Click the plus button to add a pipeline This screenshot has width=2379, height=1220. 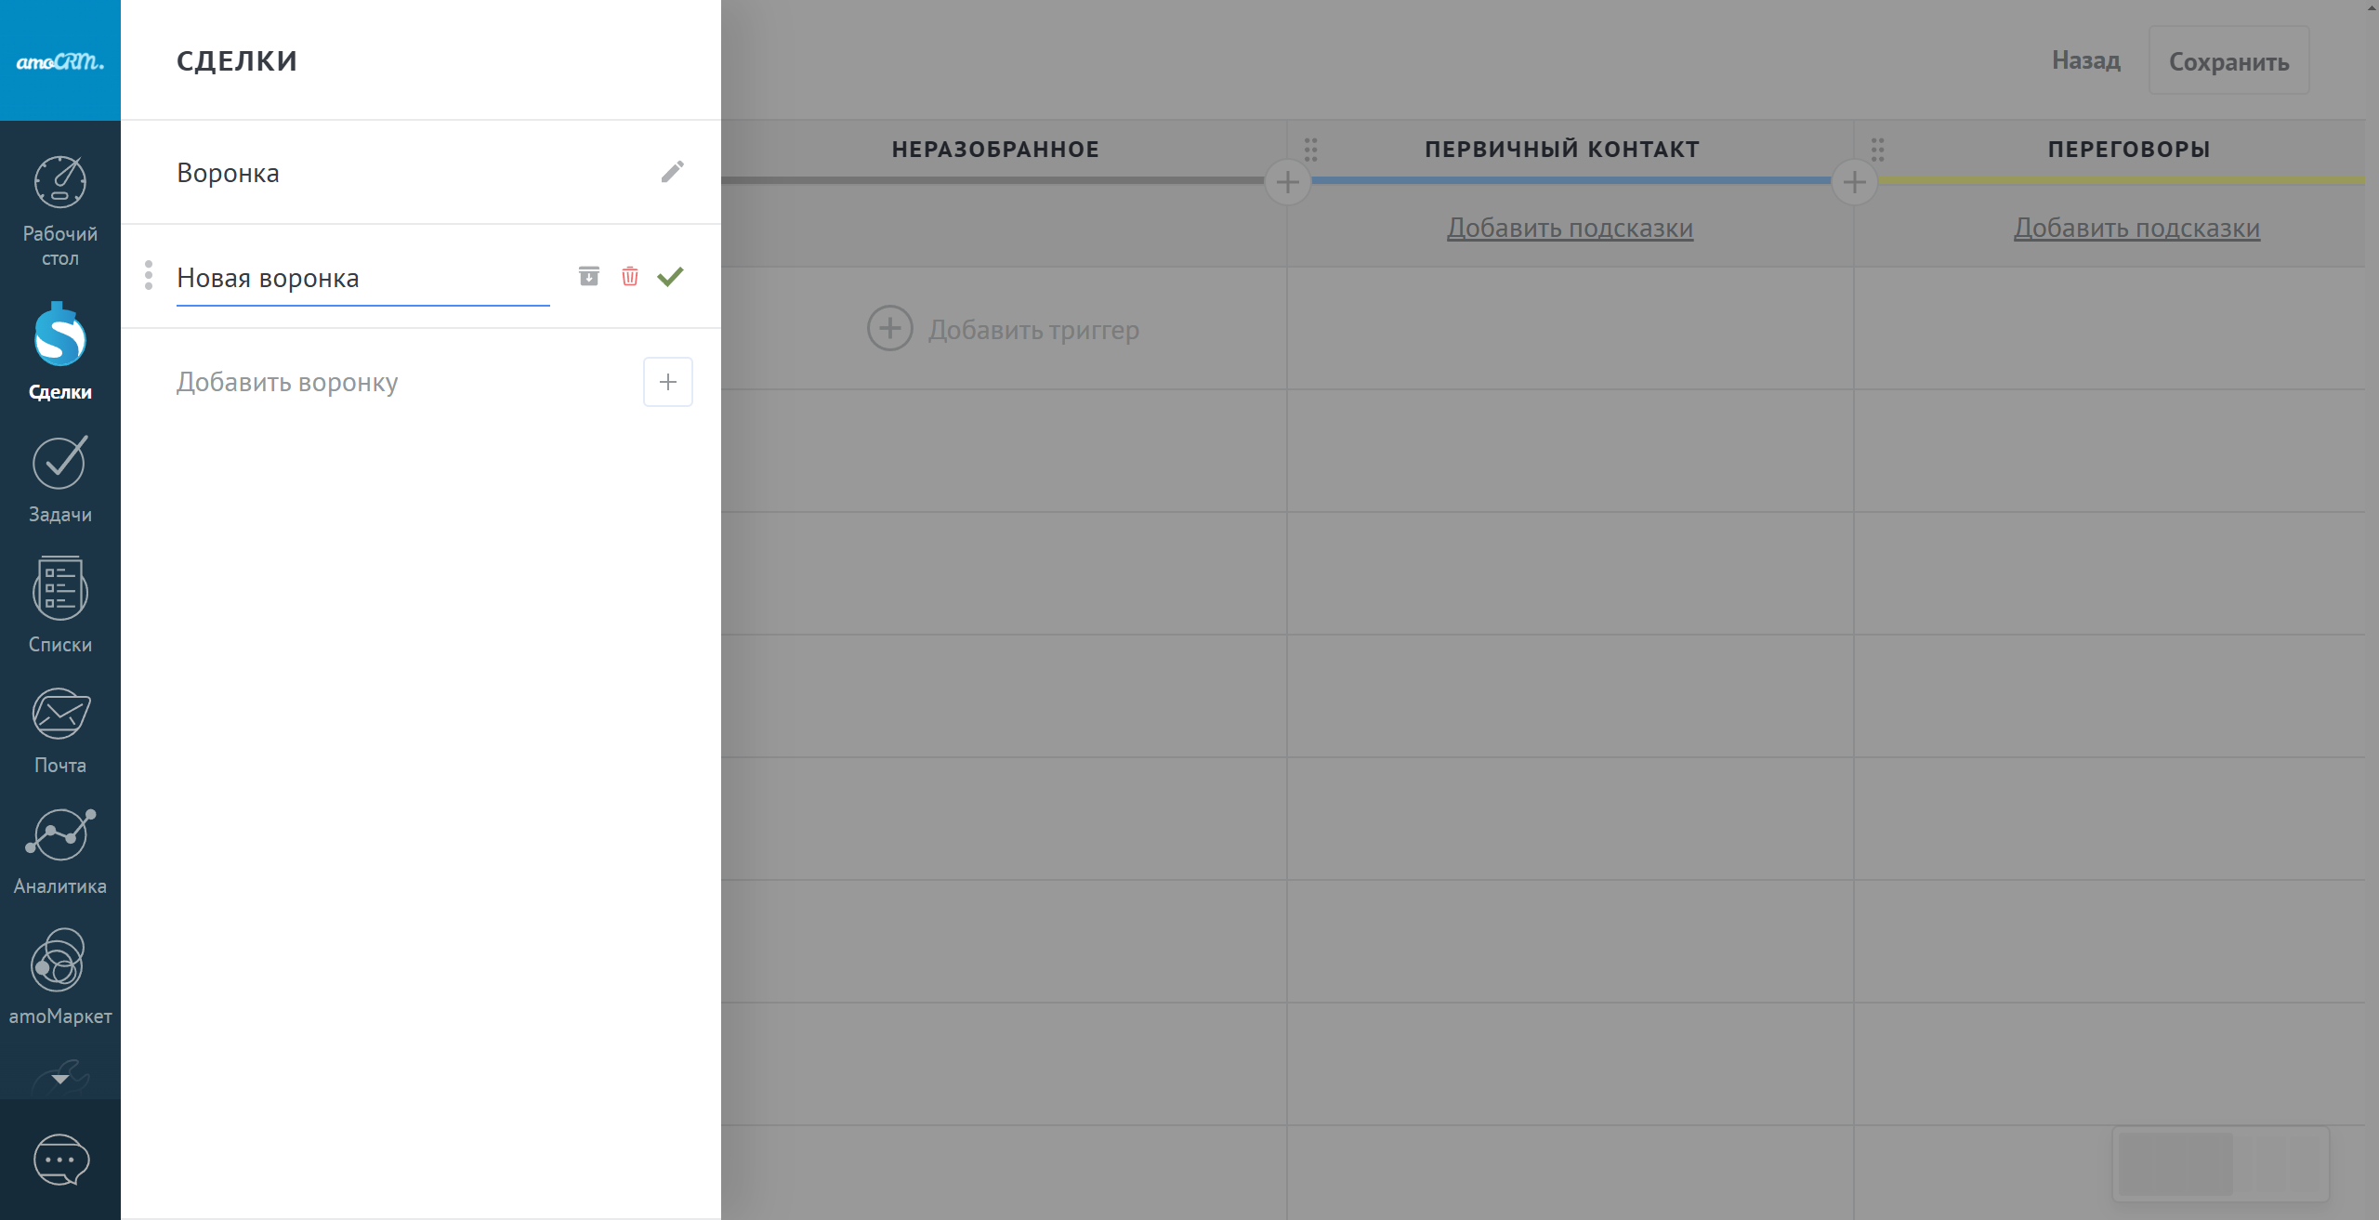click(667, 382)
